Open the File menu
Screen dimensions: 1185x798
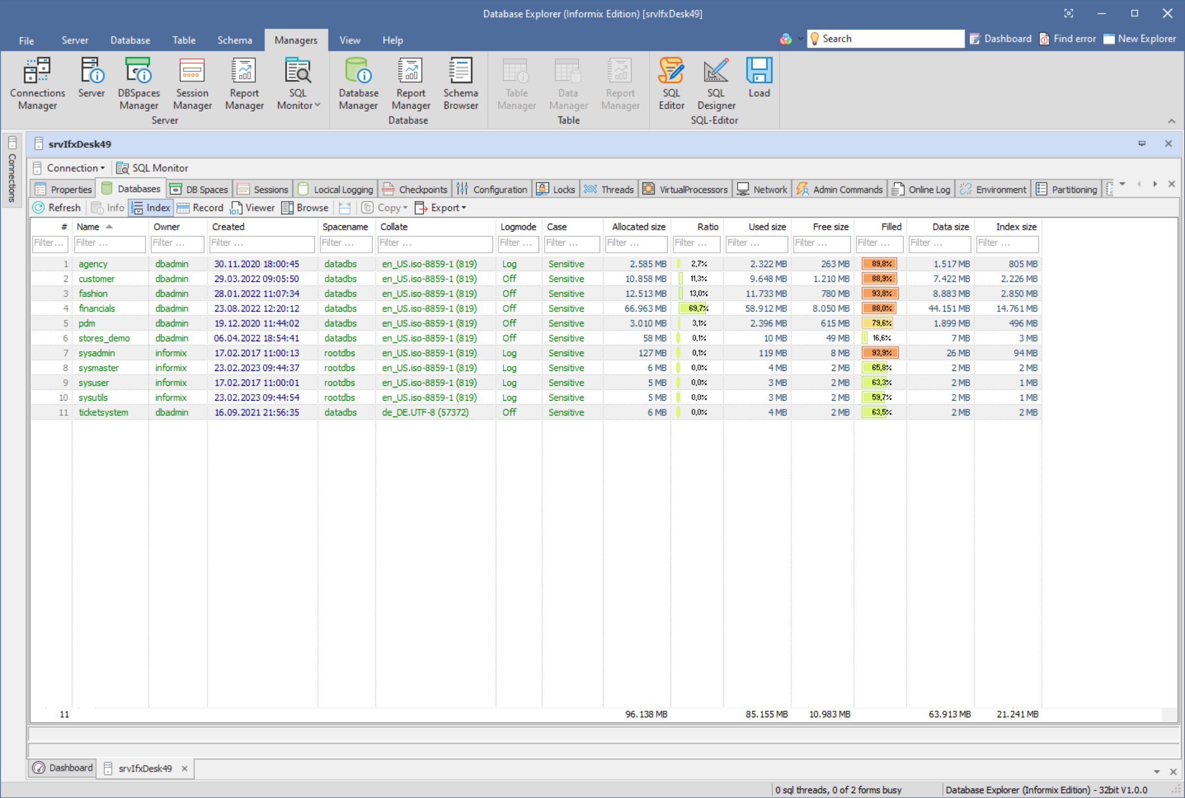click(26, 40)
